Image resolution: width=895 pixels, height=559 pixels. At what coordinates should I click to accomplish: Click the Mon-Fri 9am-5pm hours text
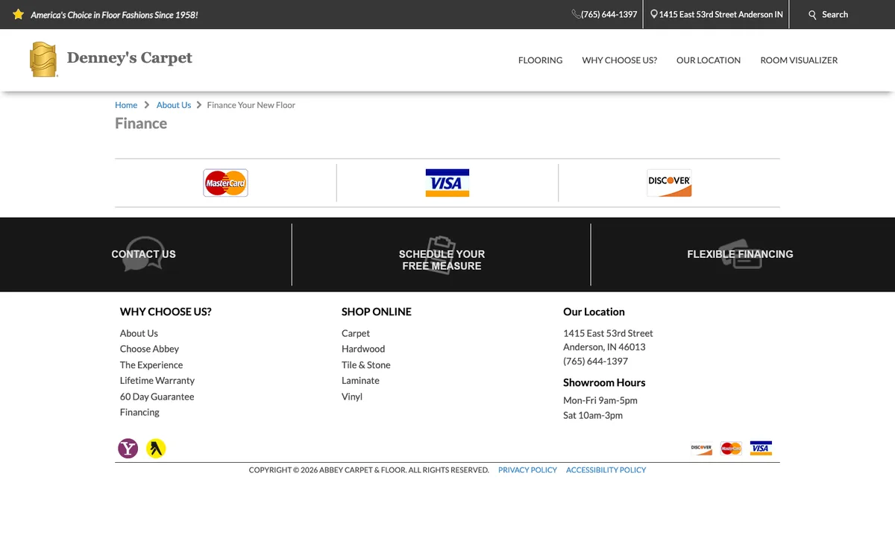click(600, 400)
